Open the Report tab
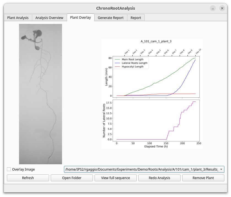 click(136, 18)
